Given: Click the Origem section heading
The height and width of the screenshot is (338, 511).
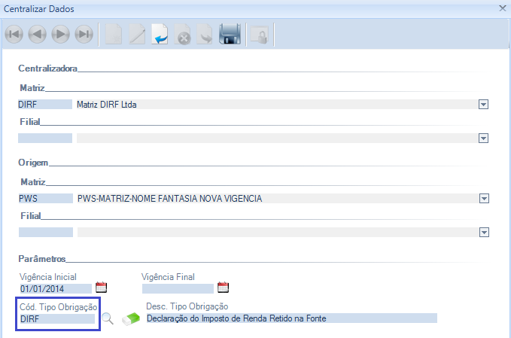Looking at the screenshot, I should (33, 163).
